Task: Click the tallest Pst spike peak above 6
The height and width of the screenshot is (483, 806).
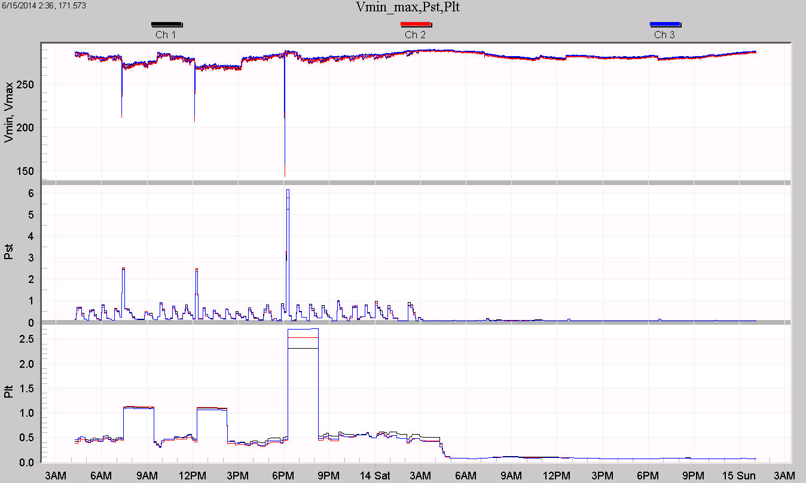Action: [288, 190]
